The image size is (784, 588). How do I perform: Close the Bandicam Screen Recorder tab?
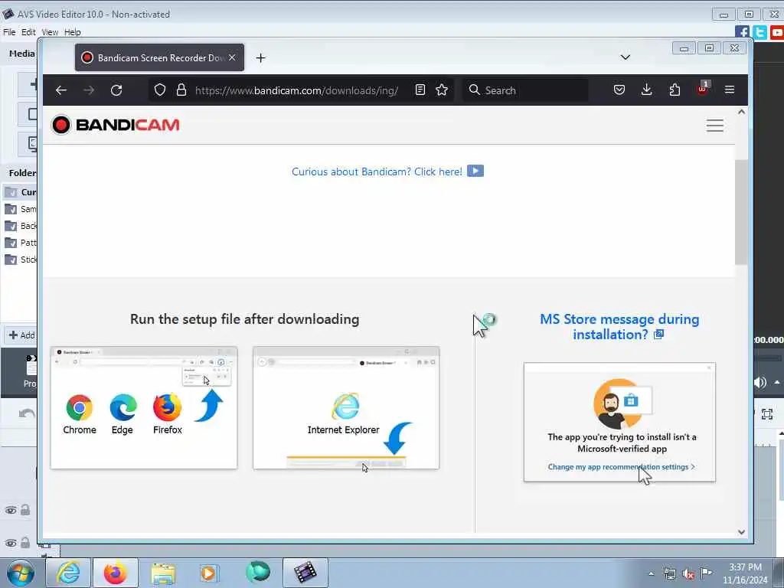click(232, 57)
